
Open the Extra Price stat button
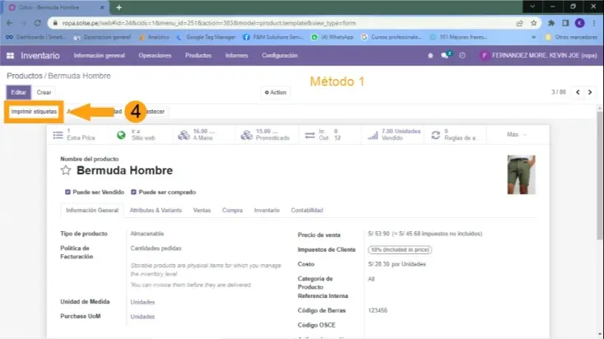click(78, 134)
